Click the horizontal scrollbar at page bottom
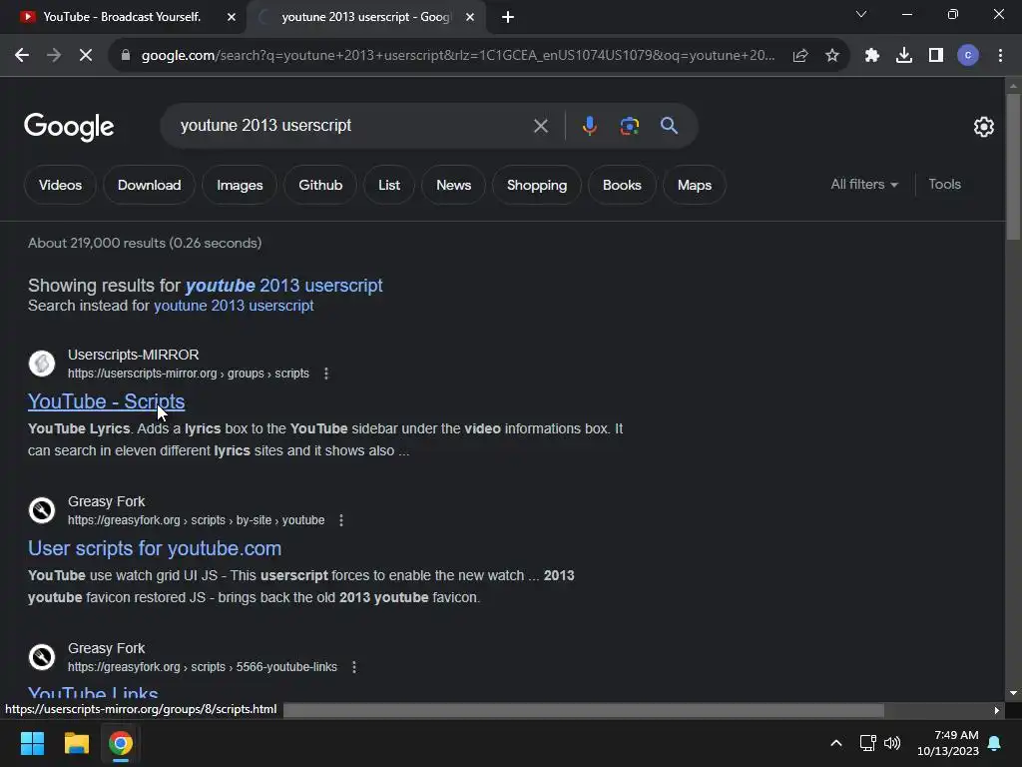Viewport: 1022px width, 767px height. [583, 710]
